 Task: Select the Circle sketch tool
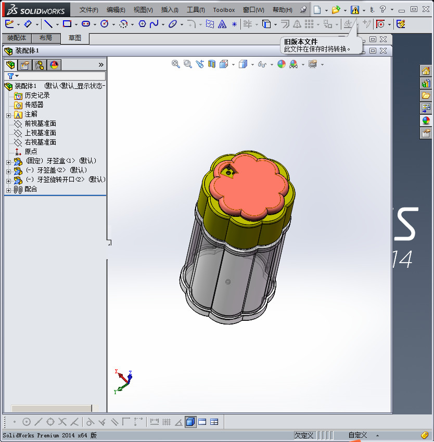(105, 24)
